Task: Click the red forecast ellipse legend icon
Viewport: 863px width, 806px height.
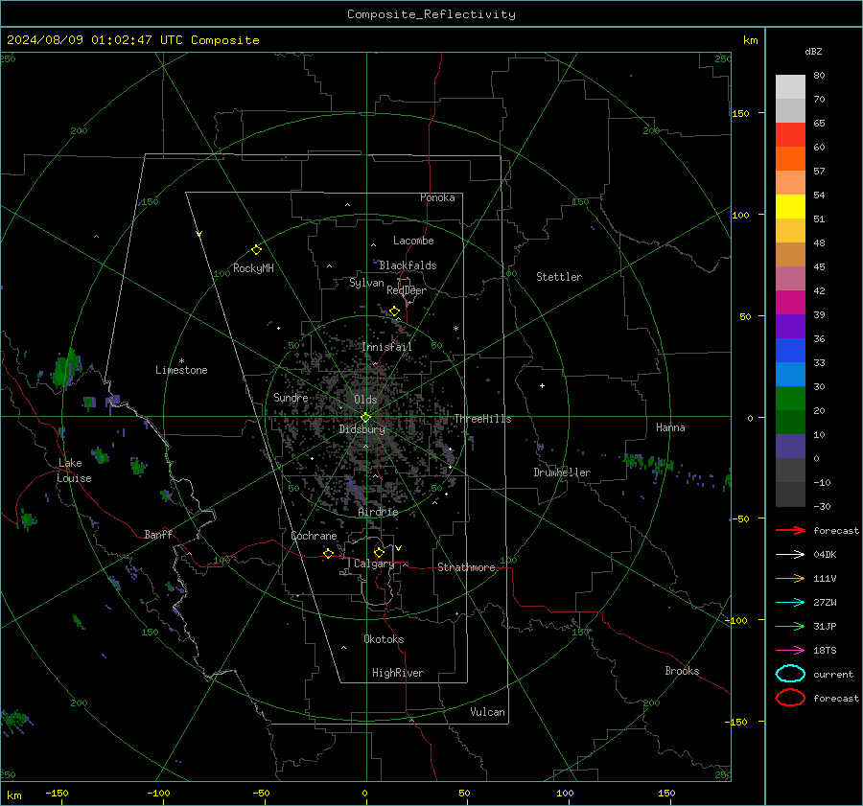Action: pyautogui.click(x=790, y=698)
